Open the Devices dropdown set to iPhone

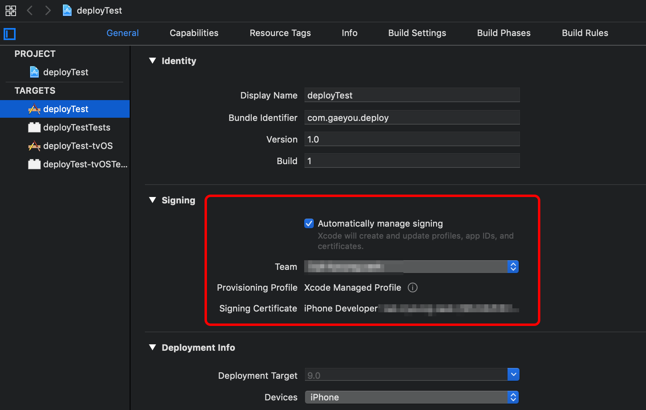click(412, 397)
